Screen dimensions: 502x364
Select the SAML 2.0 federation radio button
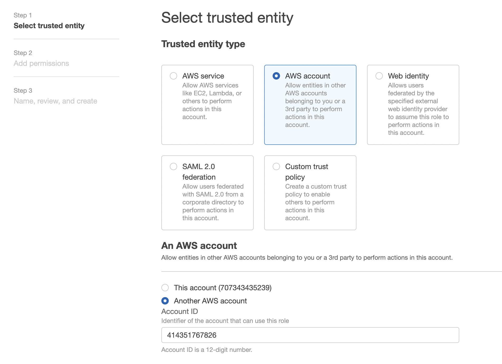173,166
